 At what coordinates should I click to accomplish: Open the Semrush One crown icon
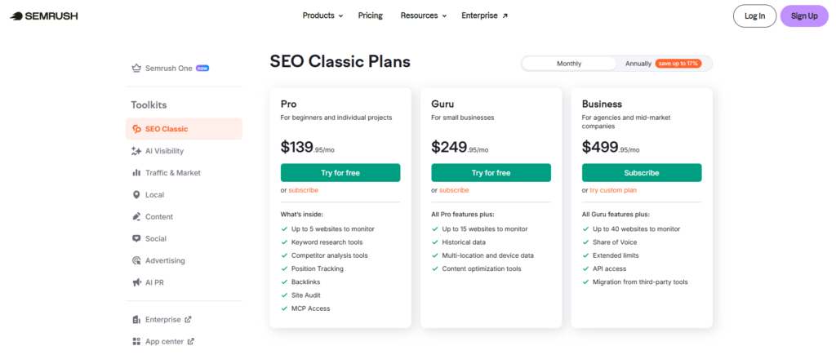coord(136,68)
